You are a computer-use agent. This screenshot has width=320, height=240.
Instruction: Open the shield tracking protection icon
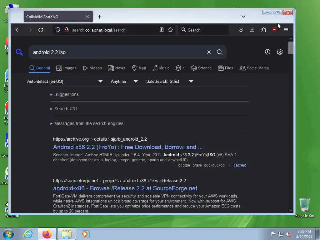(58, 30)
